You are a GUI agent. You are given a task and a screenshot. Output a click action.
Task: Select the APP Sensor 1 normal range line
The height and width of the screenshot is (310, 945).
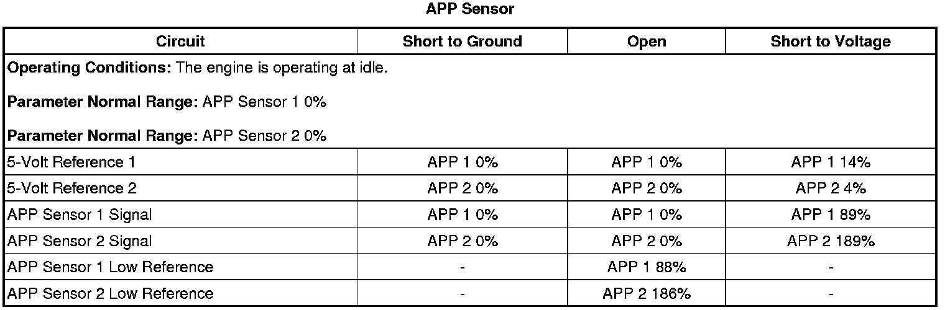pyautogui.click(x=167, y=102)
